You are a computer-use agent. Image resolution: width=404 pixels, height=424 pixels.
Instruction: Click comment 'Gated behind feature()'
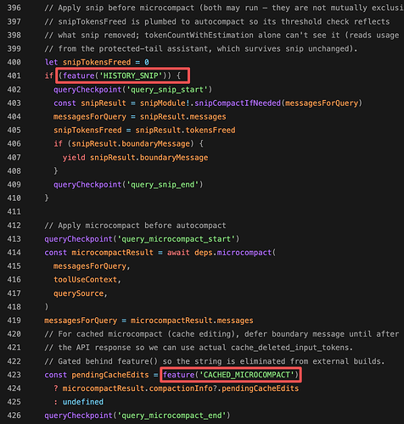coord(215,361)
